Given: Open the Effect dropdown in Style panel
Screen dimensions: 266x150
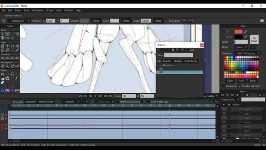Looking at the screenshot, I should click(x=241, y=47).
